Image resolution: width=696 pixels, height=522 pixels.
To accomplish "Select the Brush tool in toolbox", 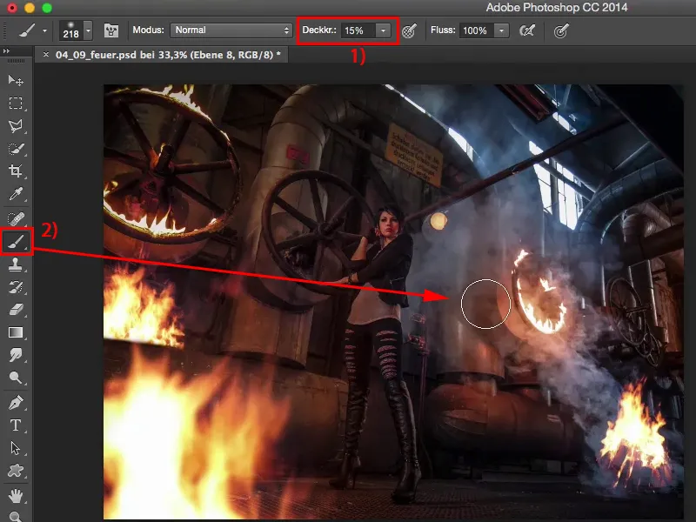I will (x=17, y=242).
